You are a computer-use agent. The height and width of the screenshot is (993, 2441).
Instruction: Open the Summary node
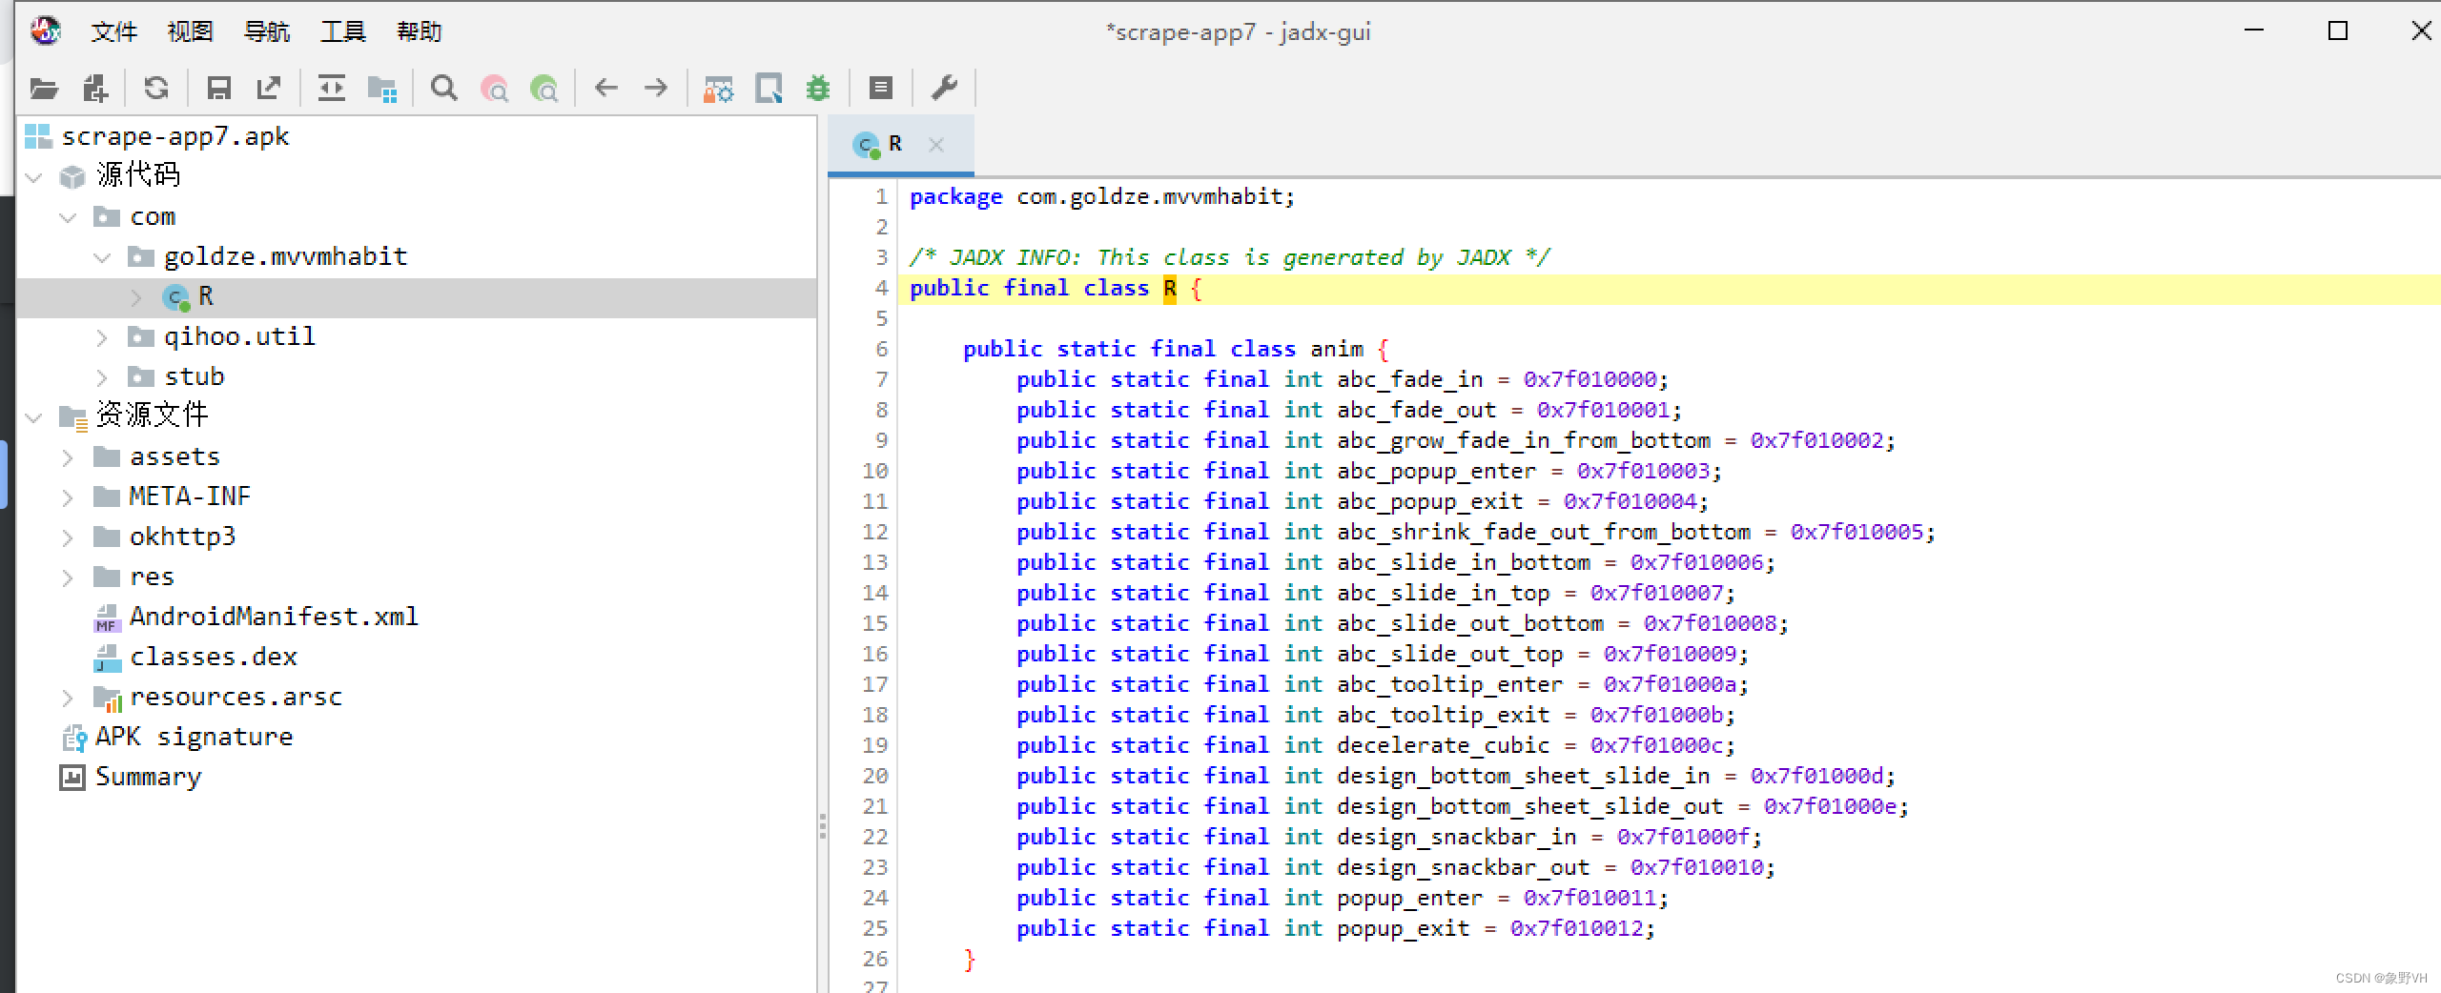[x=149, y=777]
